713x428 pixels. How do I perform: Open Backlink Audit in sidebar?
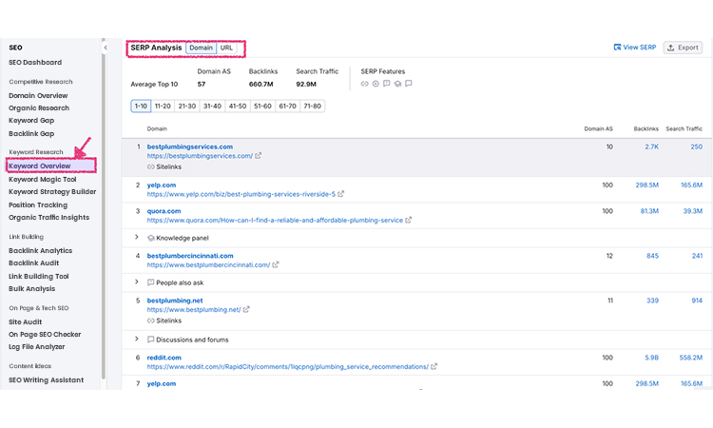click(x=34, y=263)
